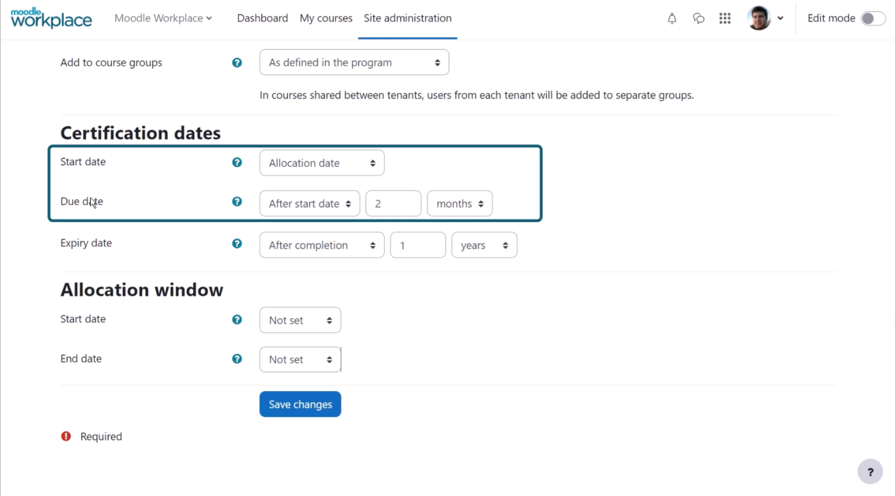Click the Moodle Workplace logo
This screenshot has height=496, width=896.
[51, 18]
